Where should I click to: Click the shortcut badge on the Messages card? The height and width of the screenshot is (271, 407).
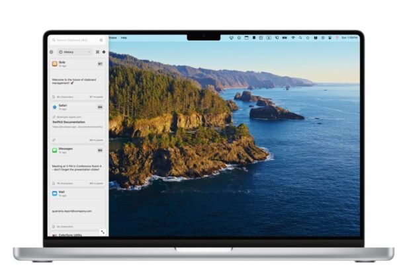pos(100,151)
